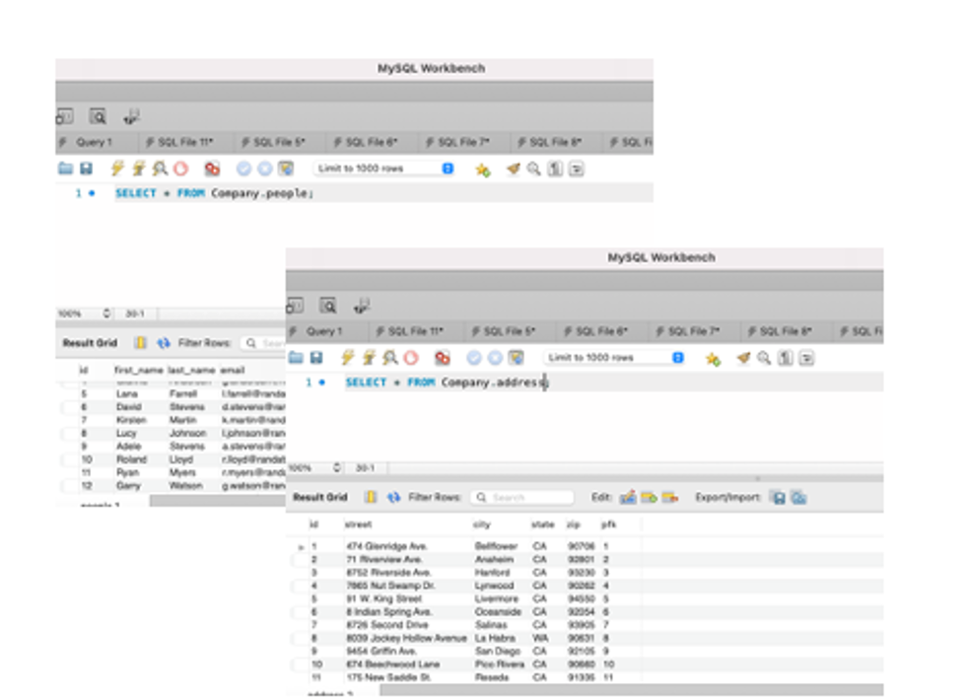Viewport: 969px width, 698px height.
Task: Toggle word wrap icon in address window
Action: (x=806, y=358)
